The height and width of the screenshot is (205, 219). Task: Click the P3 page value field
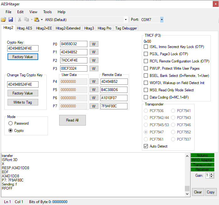click(74, 68)
